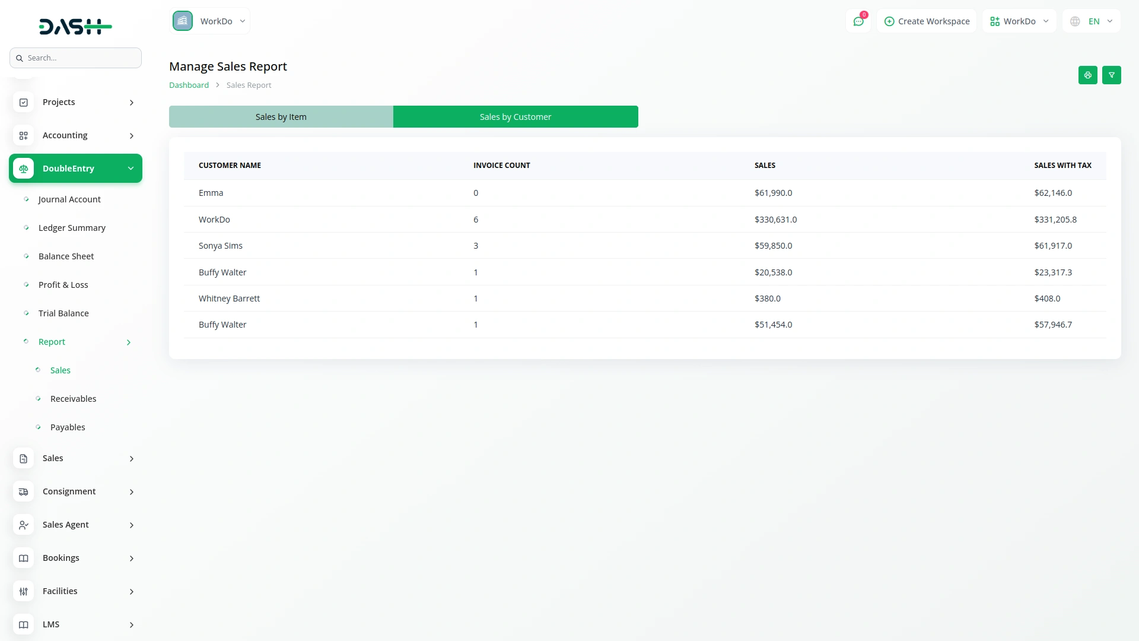Expand the LMS menu chevron
The height and width of the screenshot is (641, 1139).
132,625
